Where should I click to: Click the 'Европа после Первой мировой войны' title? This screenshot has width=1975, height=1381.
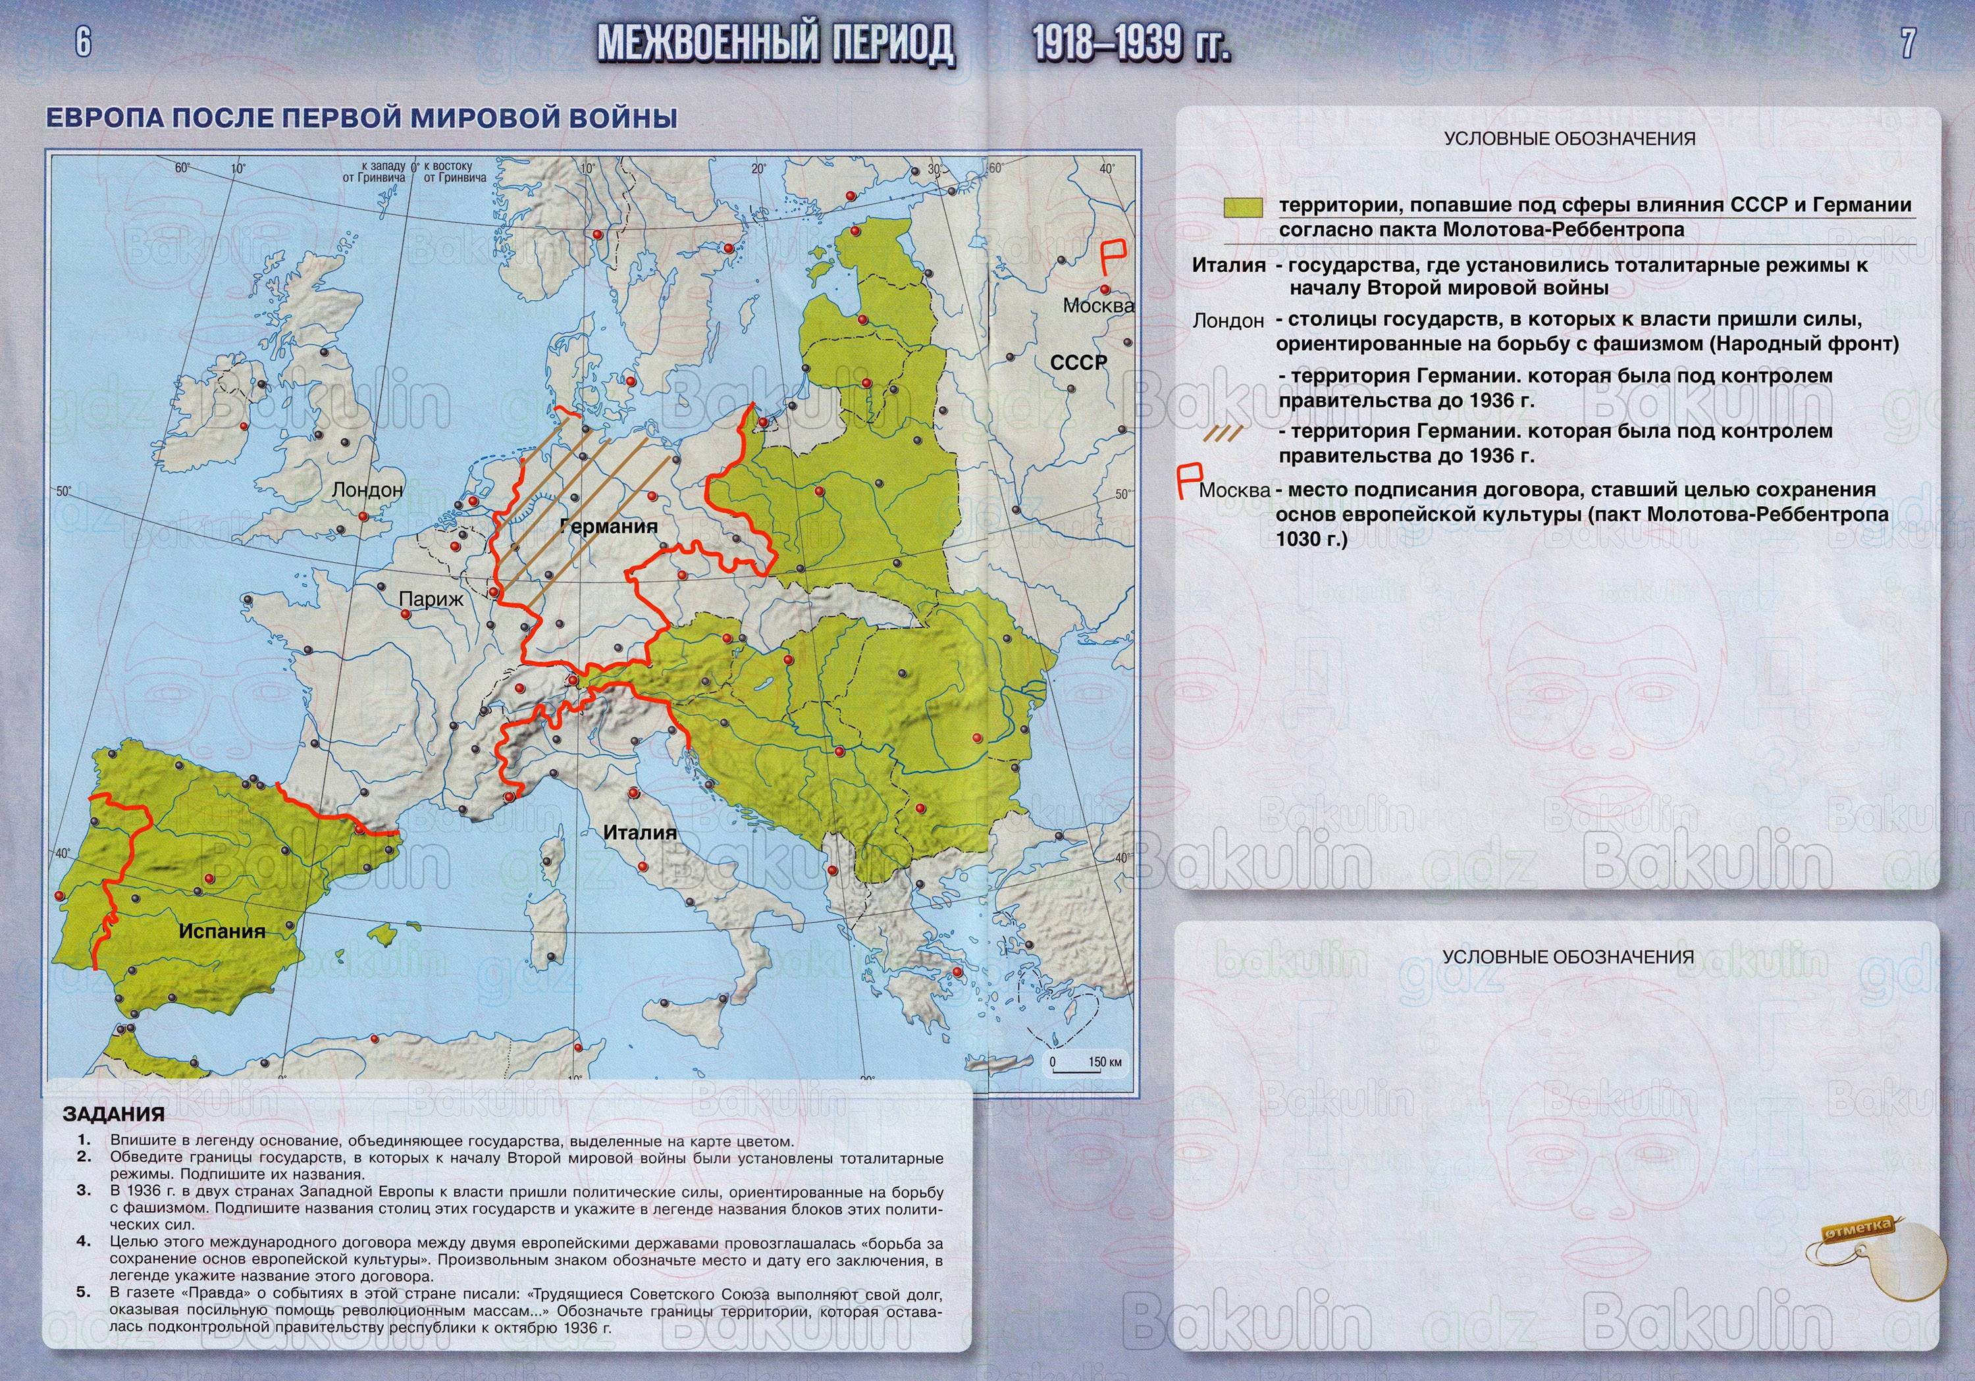[x=361, y=118]
